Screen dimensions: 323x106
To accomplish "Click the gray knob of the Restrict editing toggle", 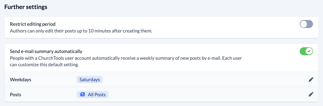I will 303,24.
